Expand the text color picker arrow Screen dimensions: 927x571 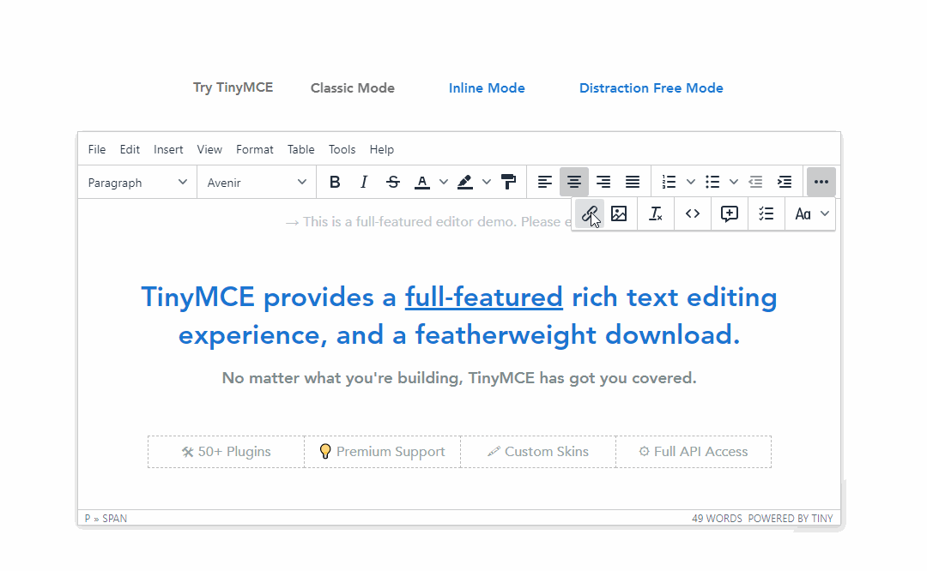click(444, 182)
